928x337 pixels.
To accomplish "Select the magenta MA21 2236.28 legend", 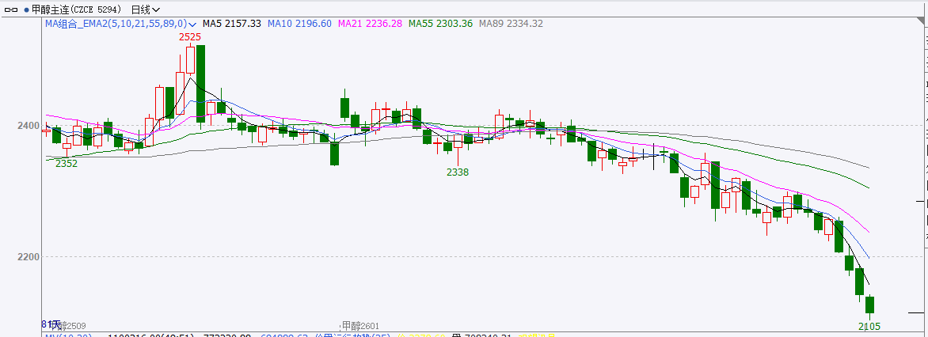I will (x=370, y=24).
